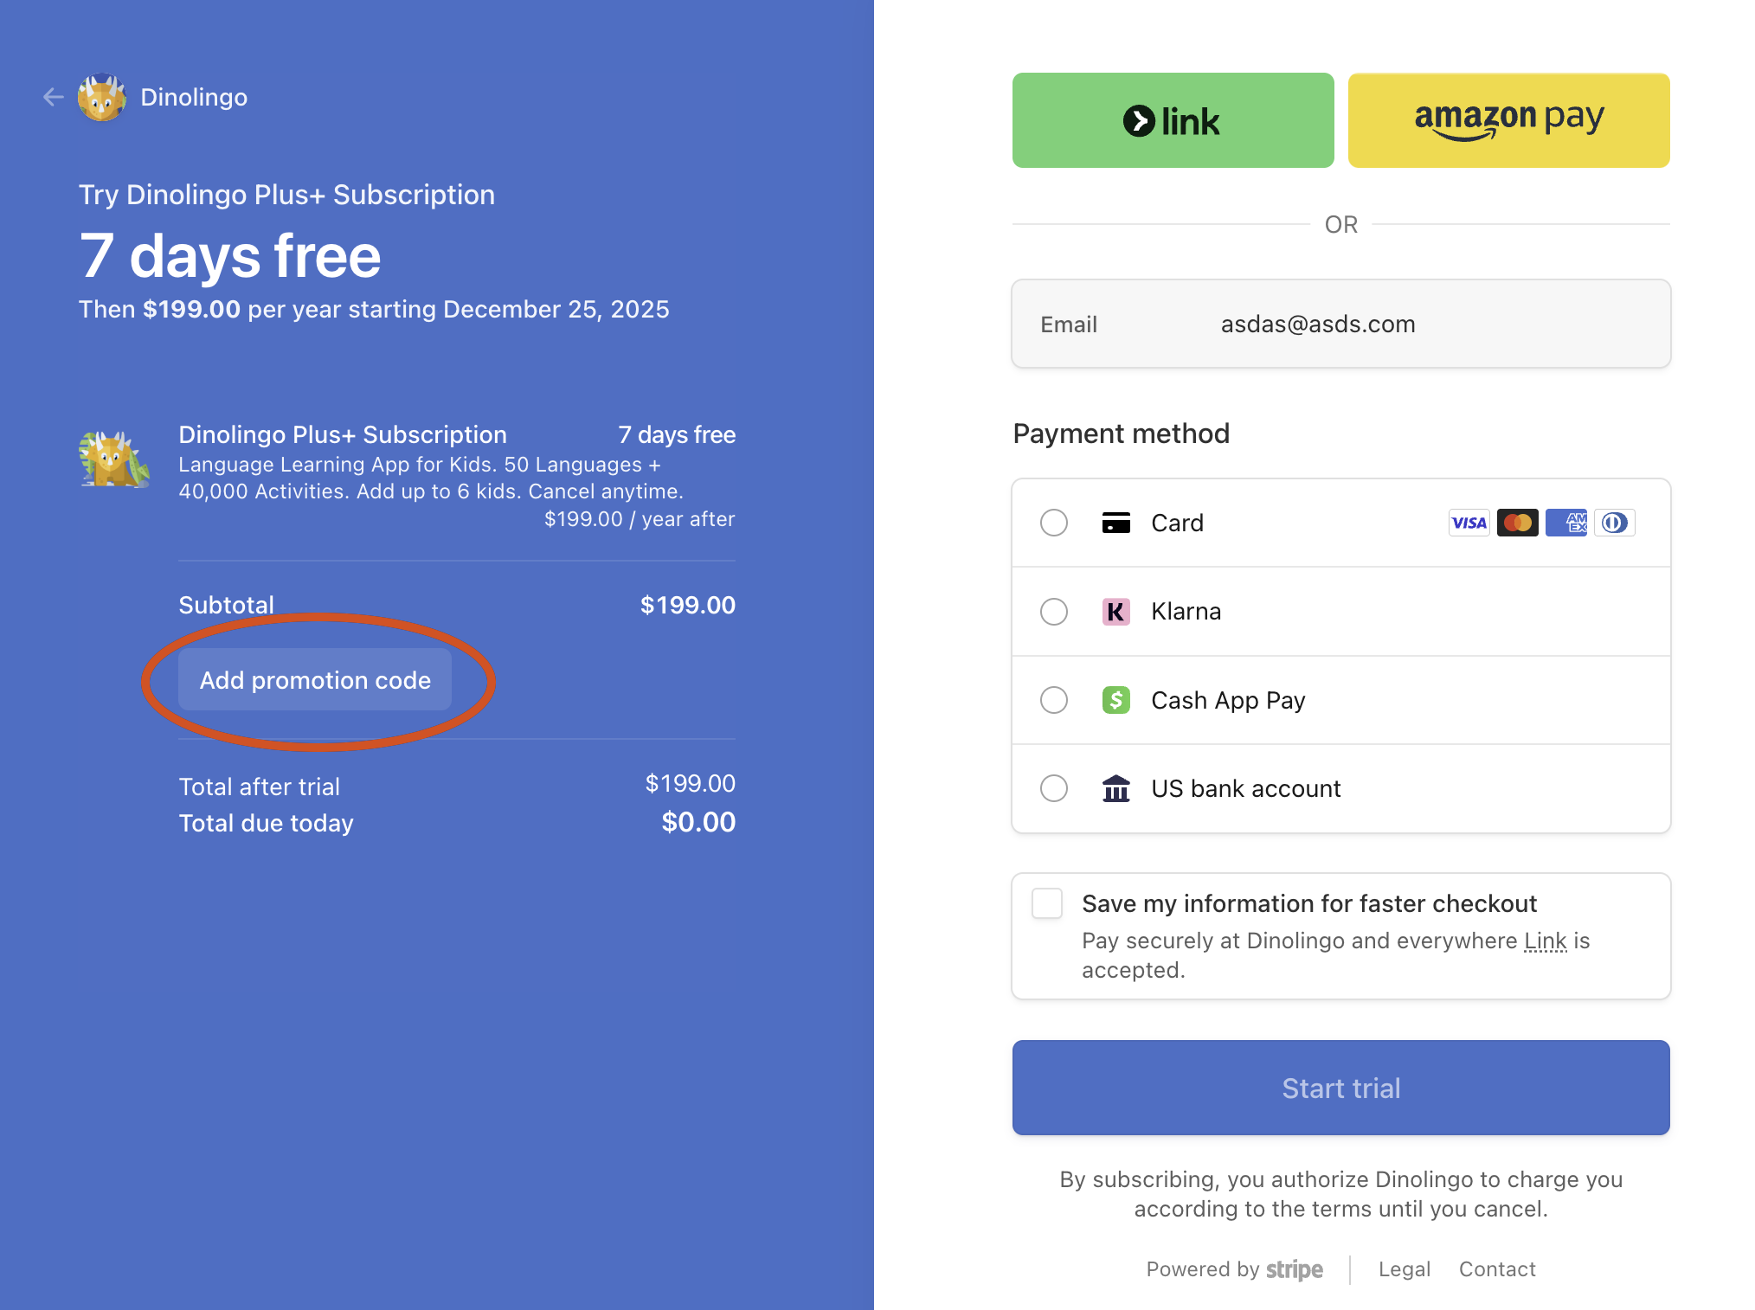Select the Card payment radio button

pos(1053,523)
